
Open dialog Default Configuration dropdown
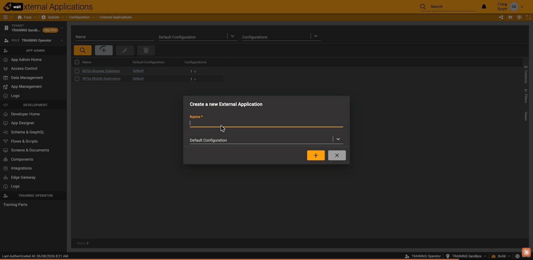(338, 139)
